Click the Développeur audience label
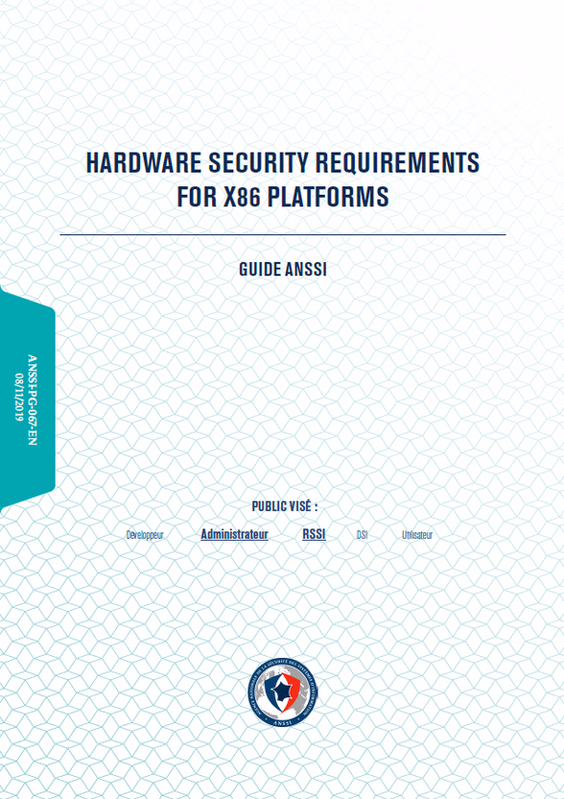This screenshot has width=564, height=799. click(145, 535)
